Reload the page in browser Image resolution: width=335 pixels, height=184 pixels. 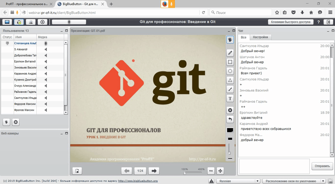(203, 13)
